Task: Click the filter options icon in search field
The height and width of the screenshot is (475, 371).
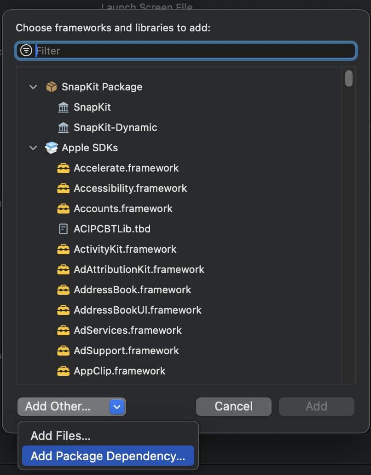Action: [26, 50]
